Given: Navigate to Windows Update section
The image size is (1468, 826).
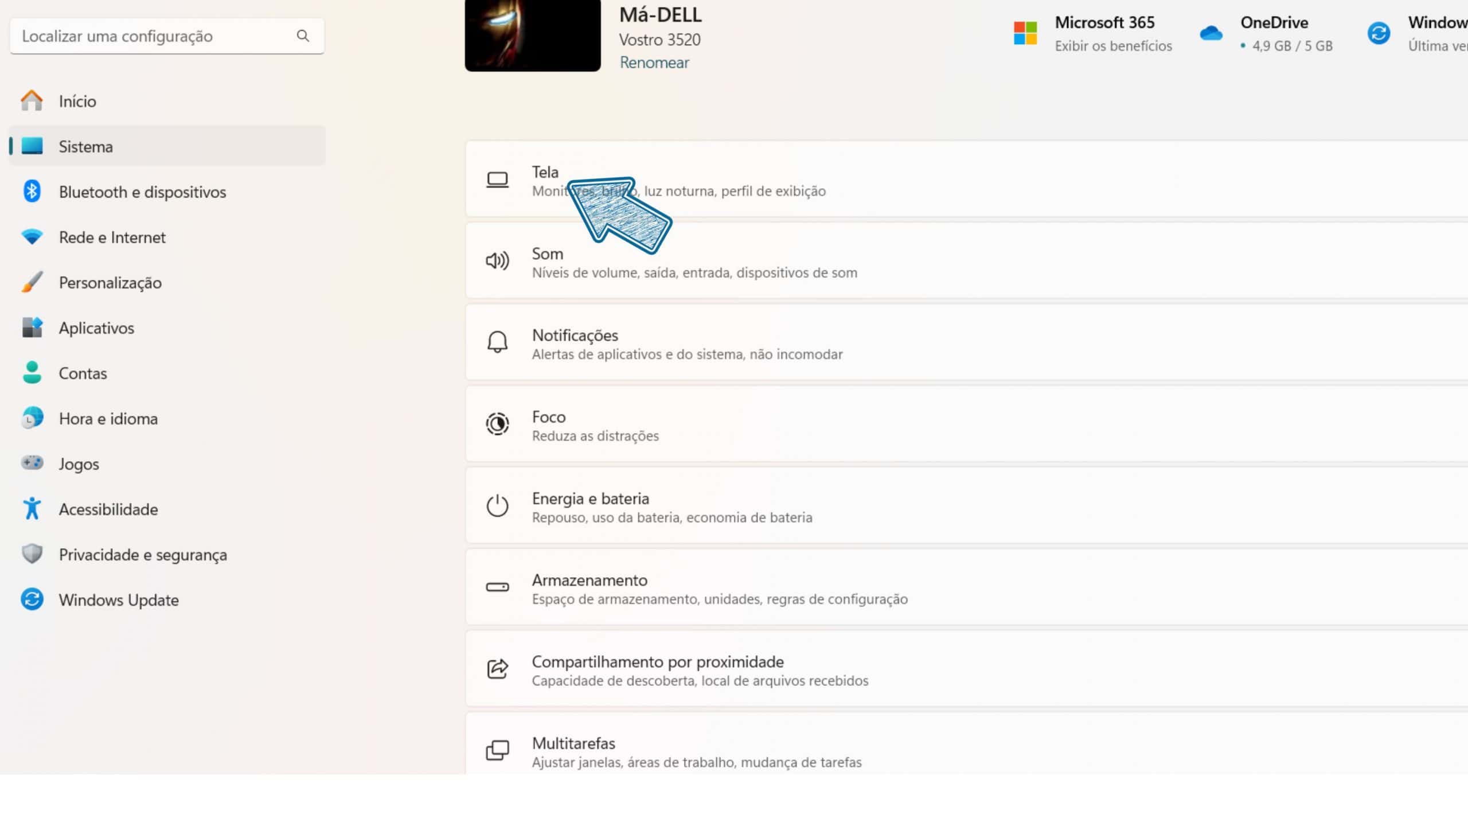Looking at the screenshot, I should 118,599.
